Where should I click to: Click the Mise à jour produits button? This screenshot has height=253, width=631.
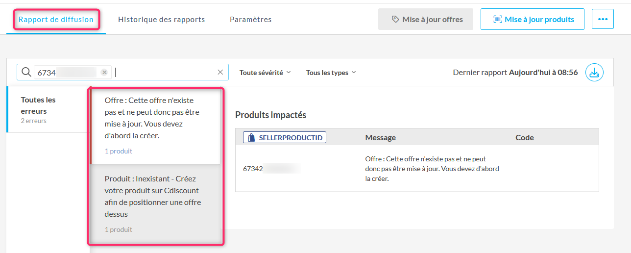pos(532,19)
